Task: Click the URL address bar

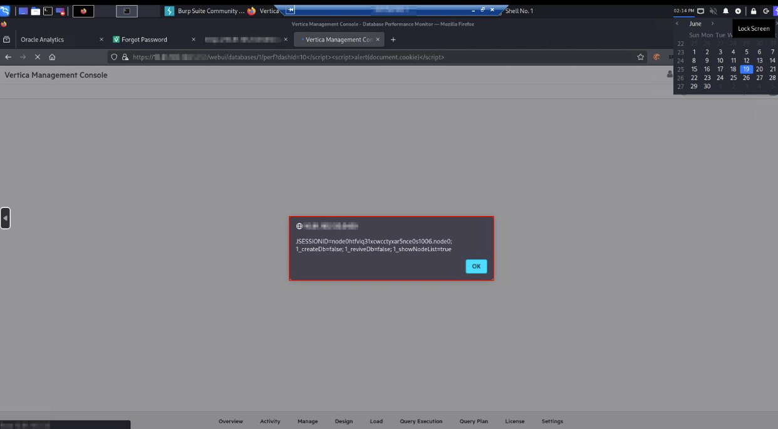Action: (376, 57)
